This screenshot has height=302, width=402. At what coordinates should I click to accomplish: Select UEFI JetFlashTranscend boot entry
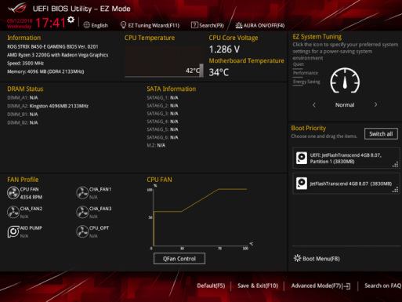(x=346, y=158)
